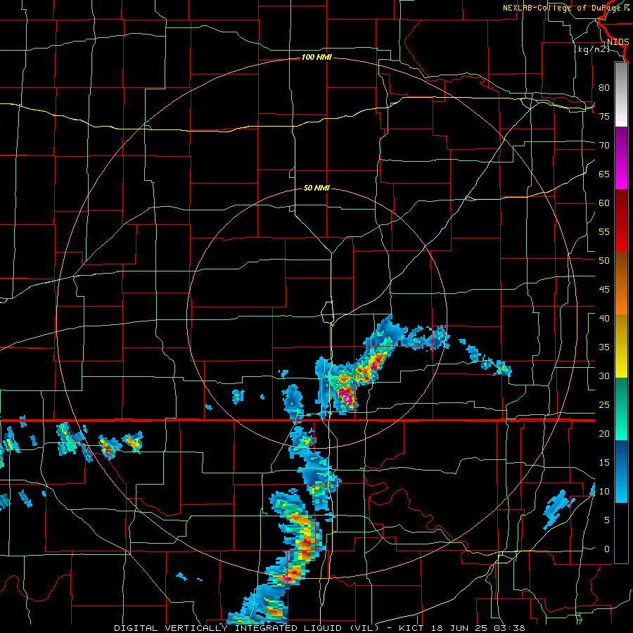Click the 30 value on the color scale
The image size is (633, 633).
pyautogui.click(x=604, y=376)
